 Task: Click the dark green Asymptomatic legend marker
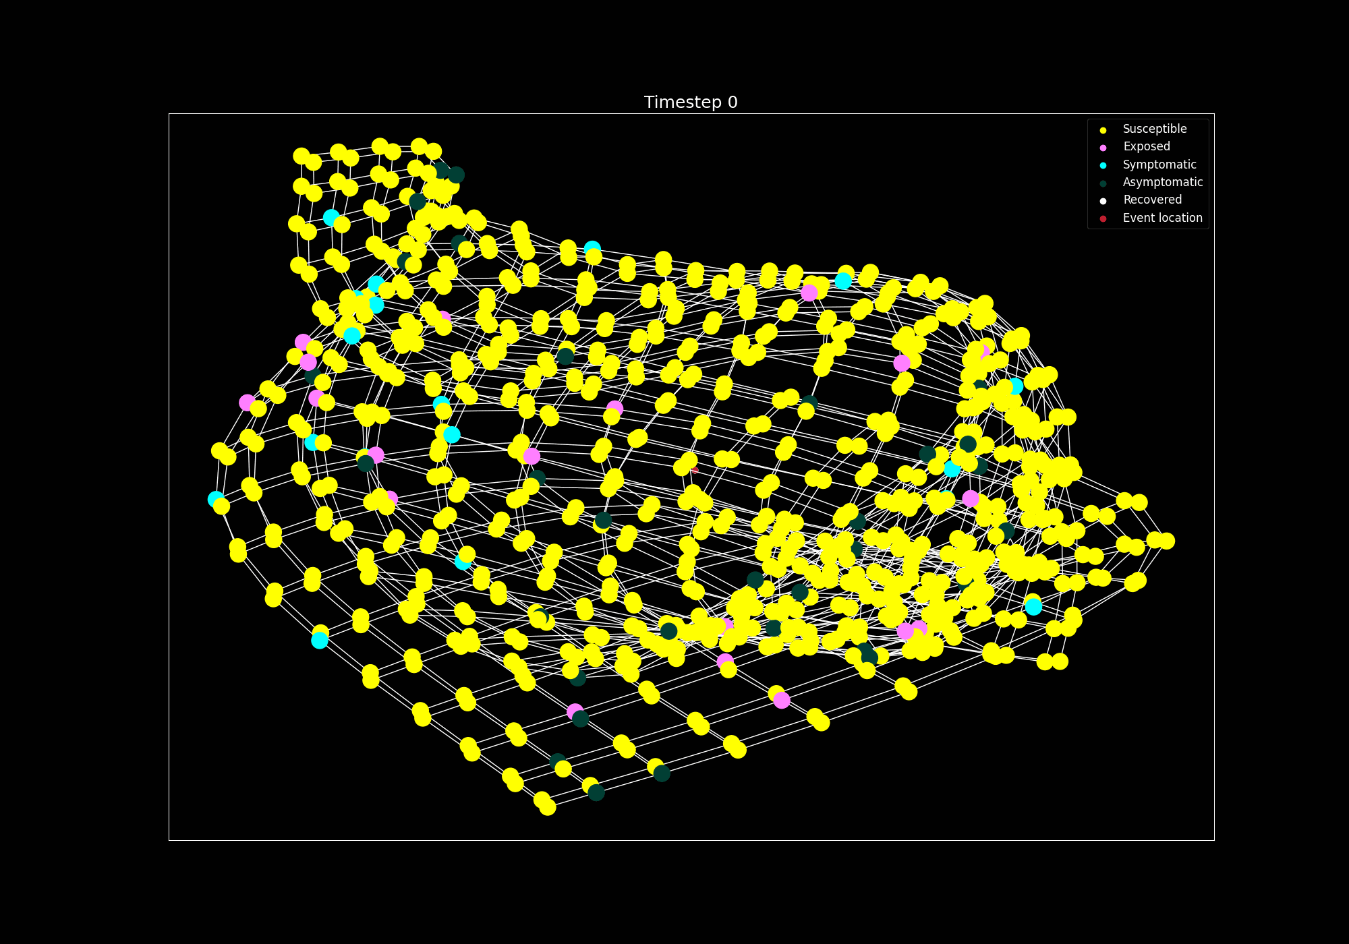[1103, 183]
